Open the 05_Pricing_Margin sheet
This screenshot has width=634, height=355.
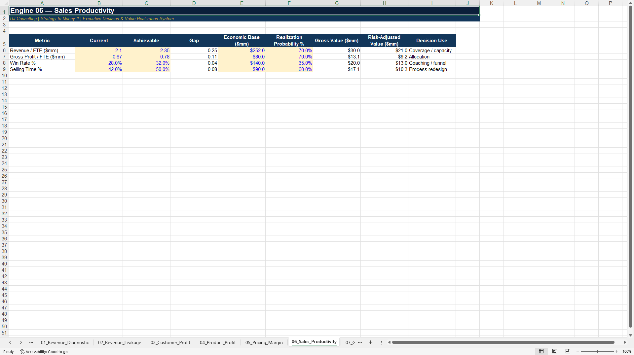[x=264, y=342]
